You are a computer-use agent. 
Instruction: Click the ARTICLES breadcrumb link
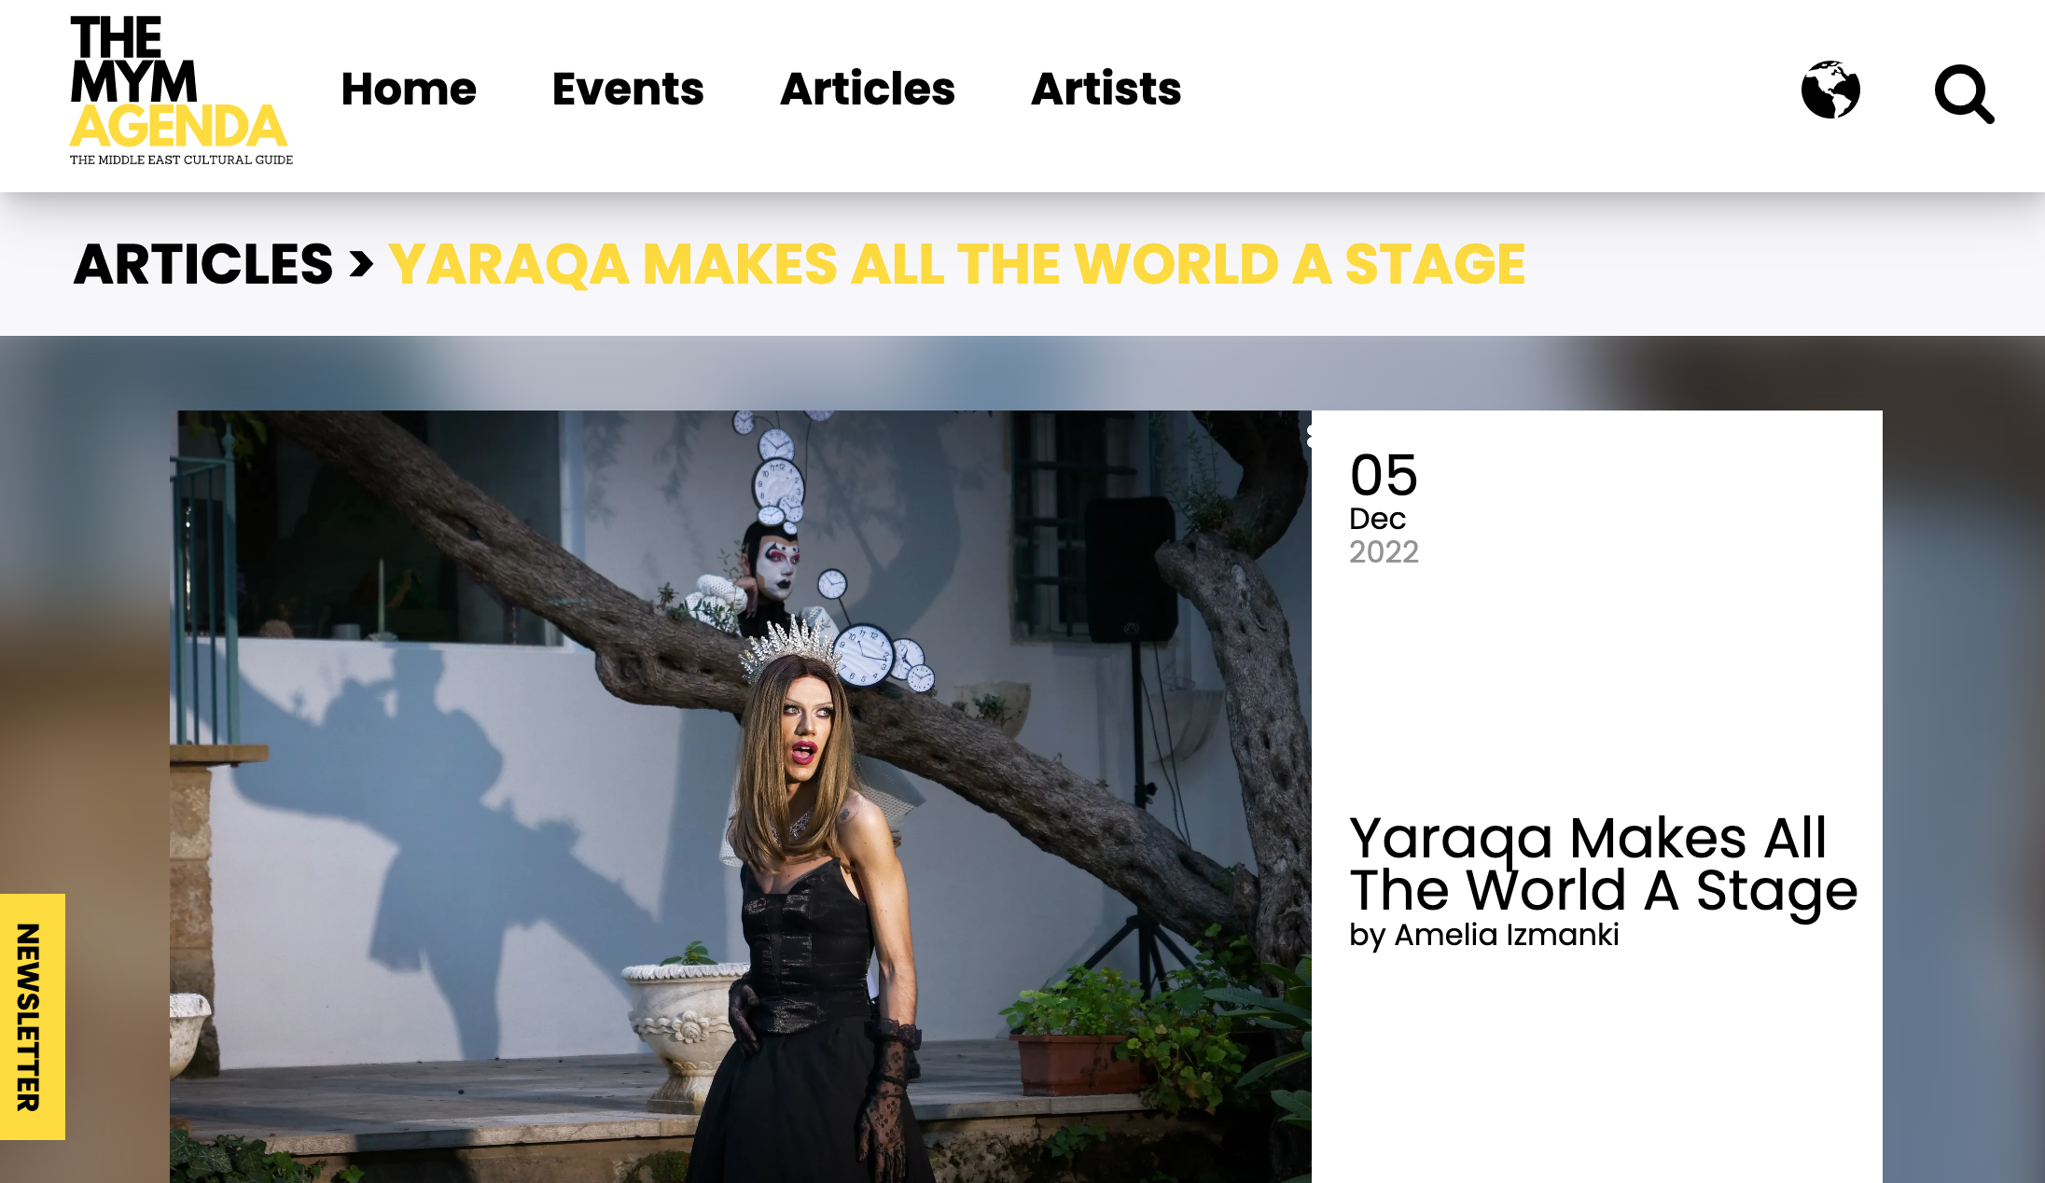[x=203, y=264]
